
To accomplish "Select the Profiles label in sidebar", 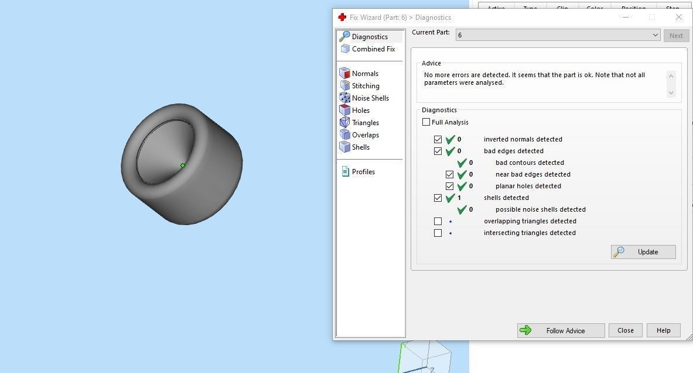I will pyautogui.click(x=363, y=171).
